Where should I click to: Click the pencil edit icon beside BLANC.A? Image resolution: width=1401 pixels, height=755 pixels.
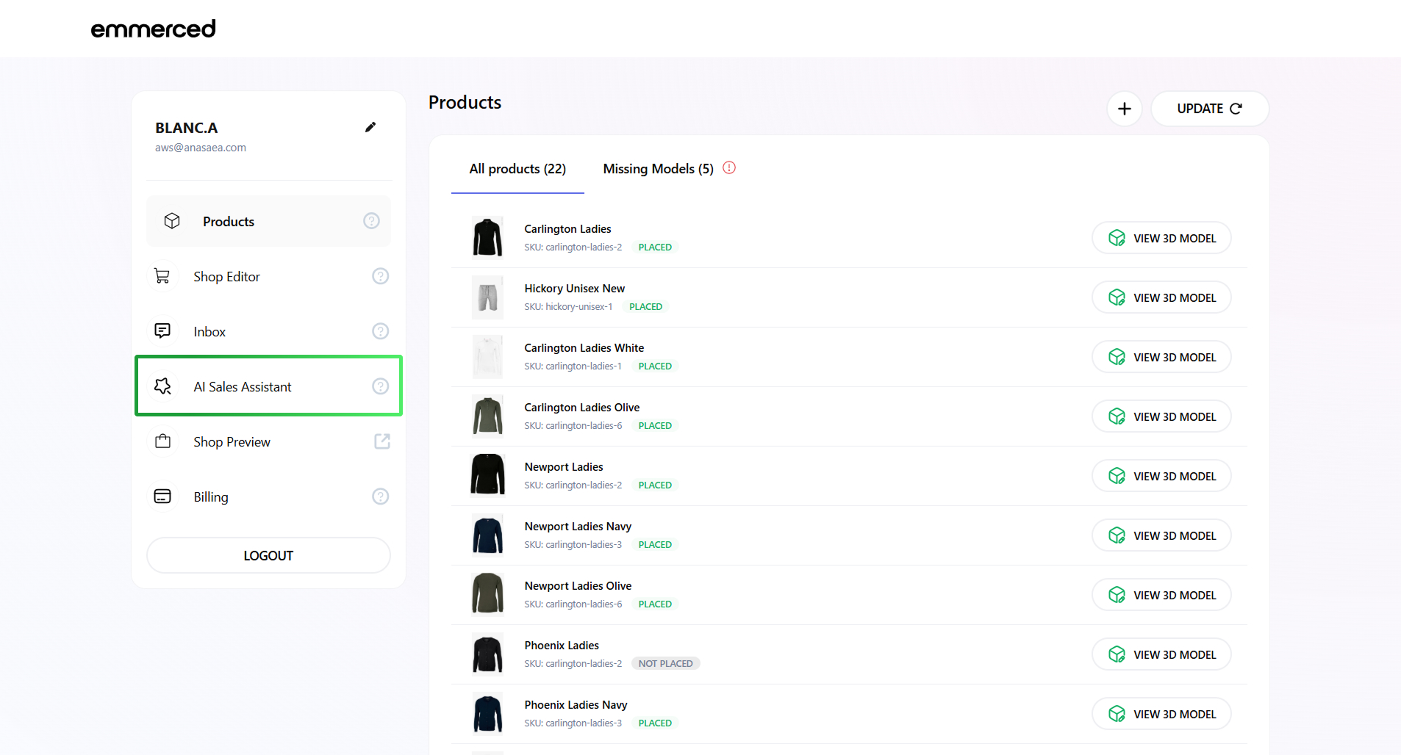coord(370,127)
